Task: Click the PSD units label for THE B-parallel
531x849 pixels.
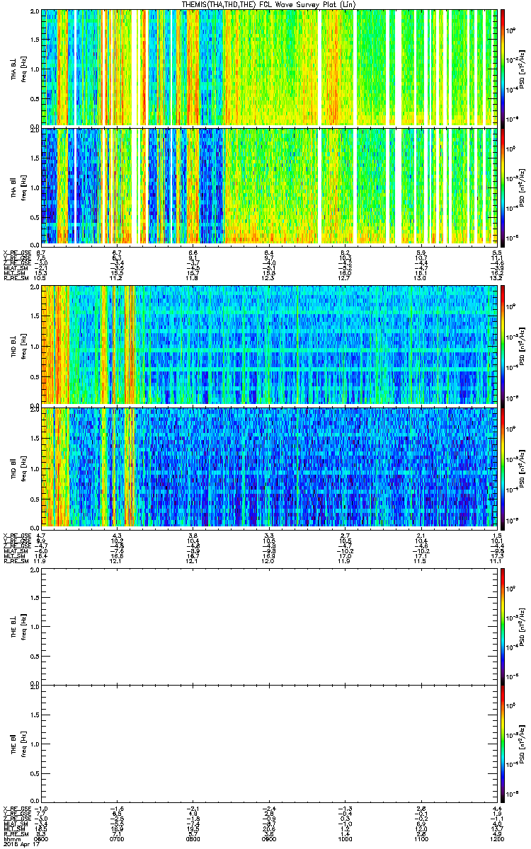Action: 522,744
